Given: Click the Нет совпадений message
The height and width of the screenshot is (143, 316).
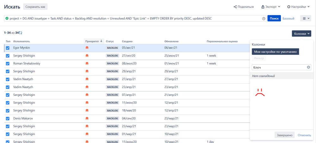Looking at the screenshot, I should (x=263, y=76).
